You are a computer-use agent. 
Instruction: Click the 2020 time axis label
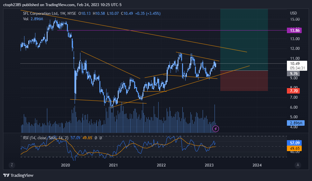(66, 165)
